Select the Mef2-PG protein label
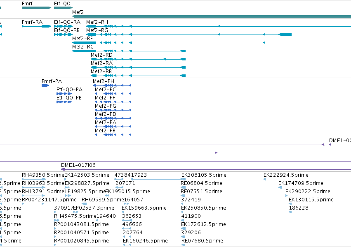The image size is (351, 247). tap(106, 106)
